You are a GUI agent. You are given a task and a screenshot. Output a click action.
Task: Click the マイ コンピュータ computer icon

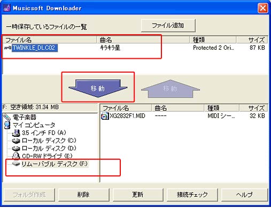(x=7, y=125)
